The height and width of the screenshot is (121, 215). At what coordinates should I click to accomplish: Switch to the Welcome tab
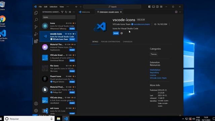tap(84, 12)
